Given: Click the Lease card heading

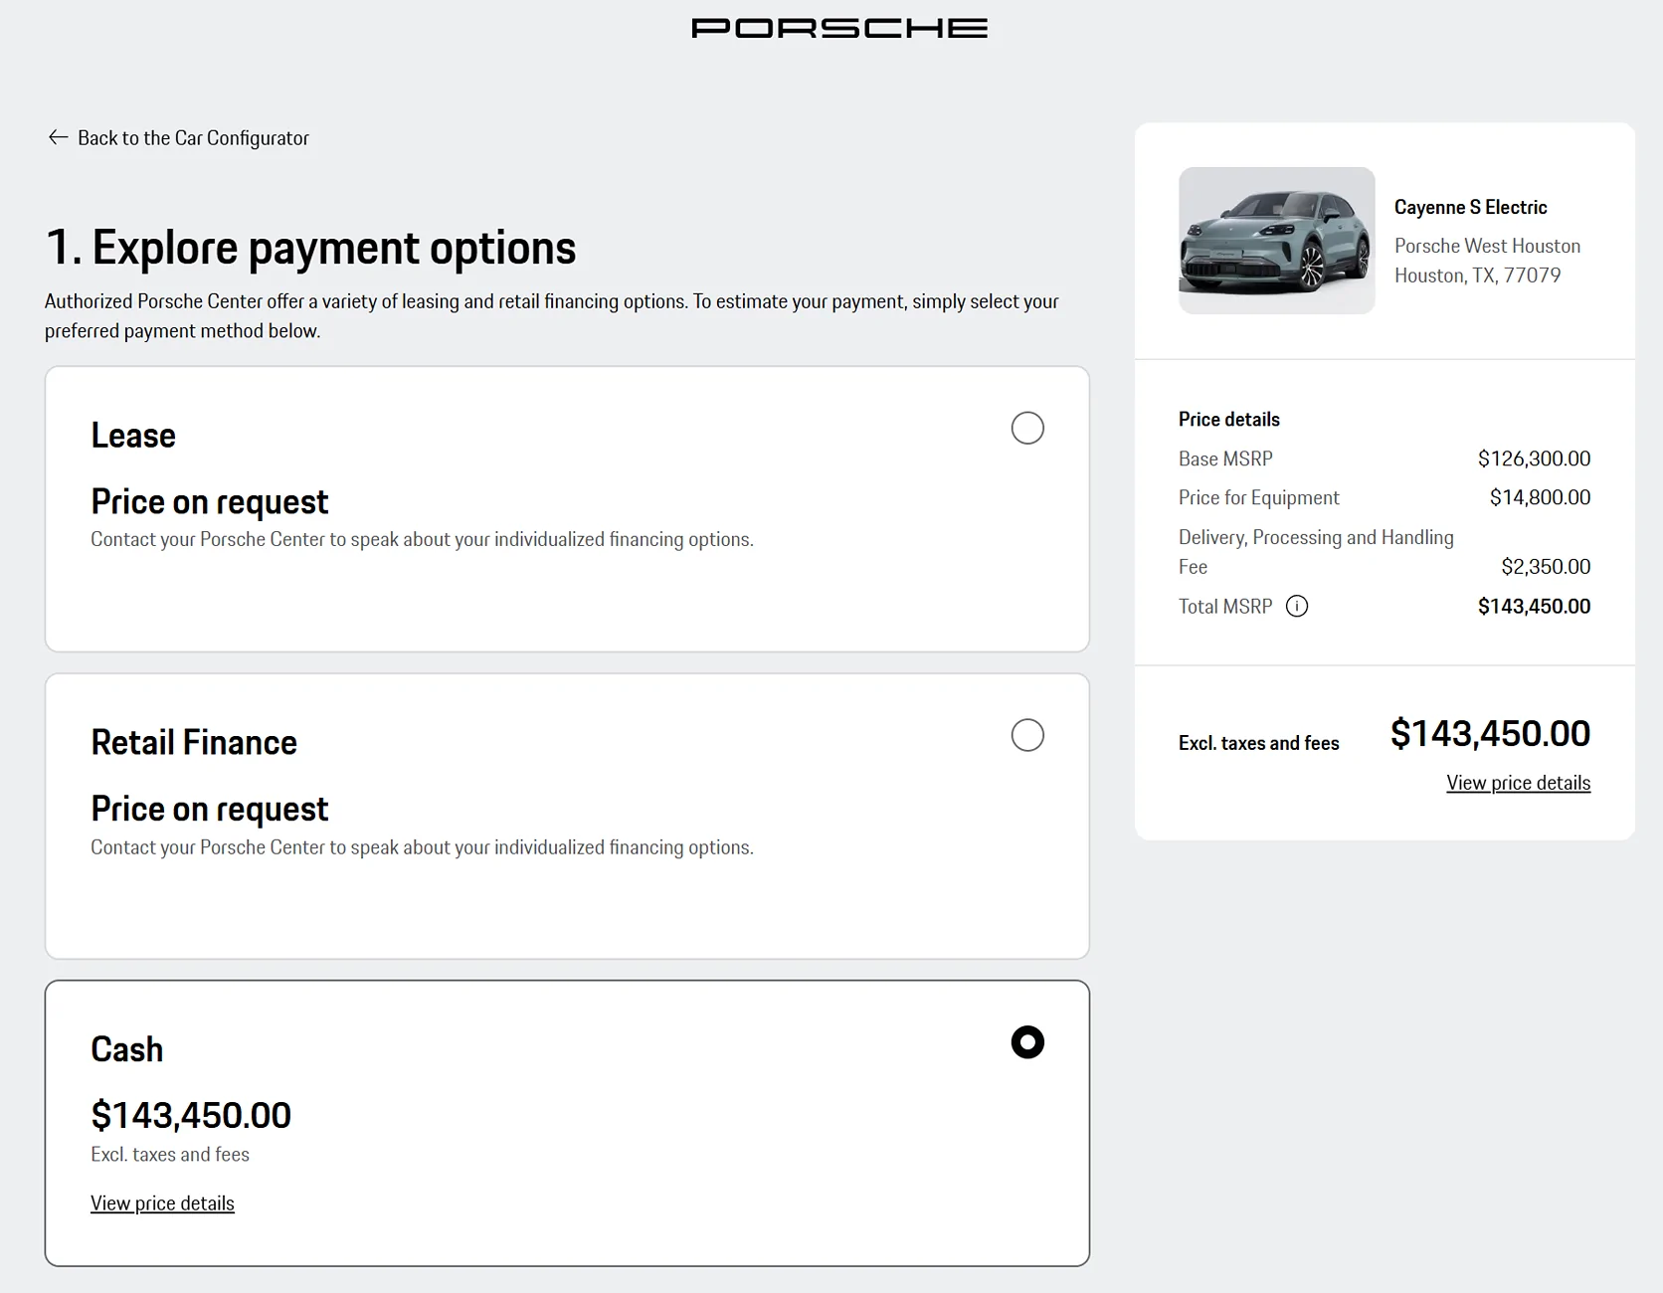Looking at the screenshot, I should coord(133,436).
